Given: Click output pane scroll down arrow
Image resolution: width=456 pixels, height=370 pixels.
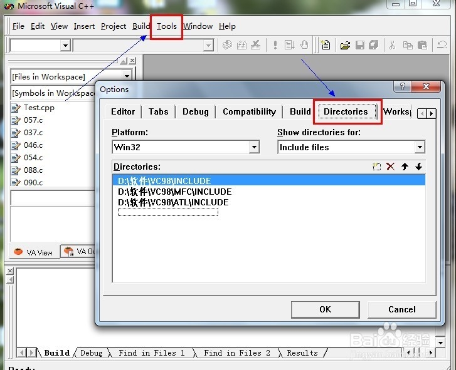Looking at the screenshot, I should tap(440, 342).
